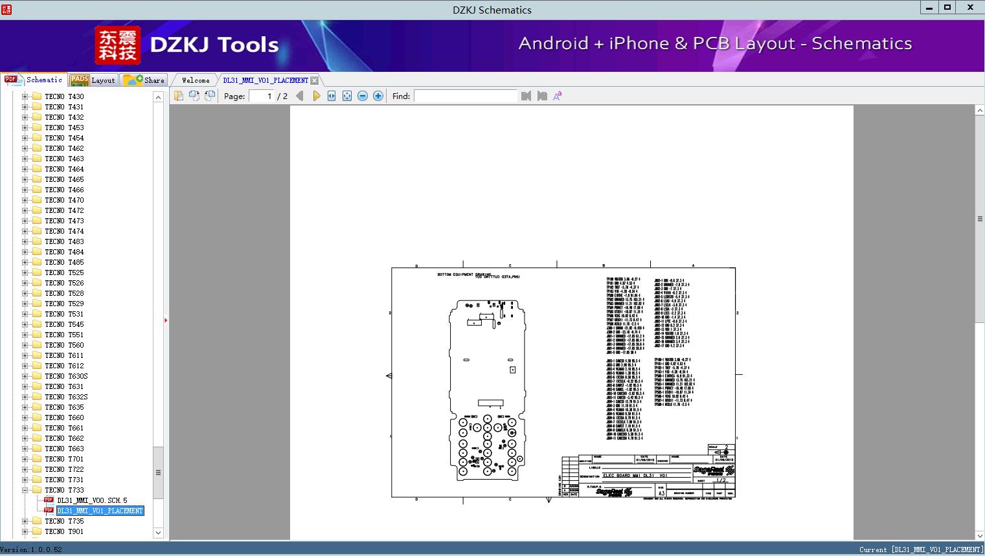
Task: Switch to the Welcome document tab
Action: pyautogui.click(x=196, y=80)
